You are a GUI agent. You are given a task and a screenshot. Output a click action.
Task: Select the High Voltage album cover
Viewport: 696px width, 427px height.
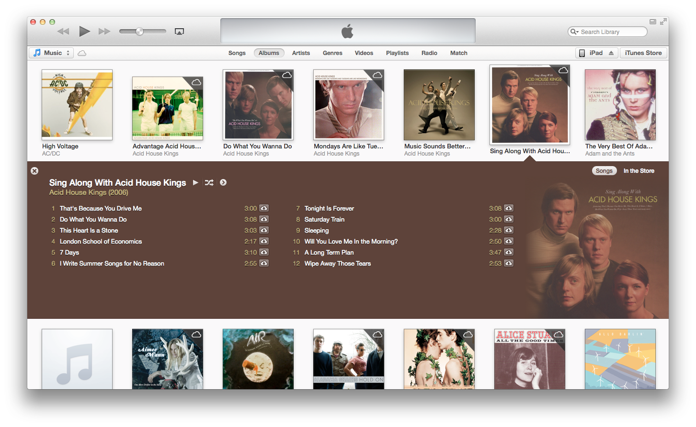[77, 105]
